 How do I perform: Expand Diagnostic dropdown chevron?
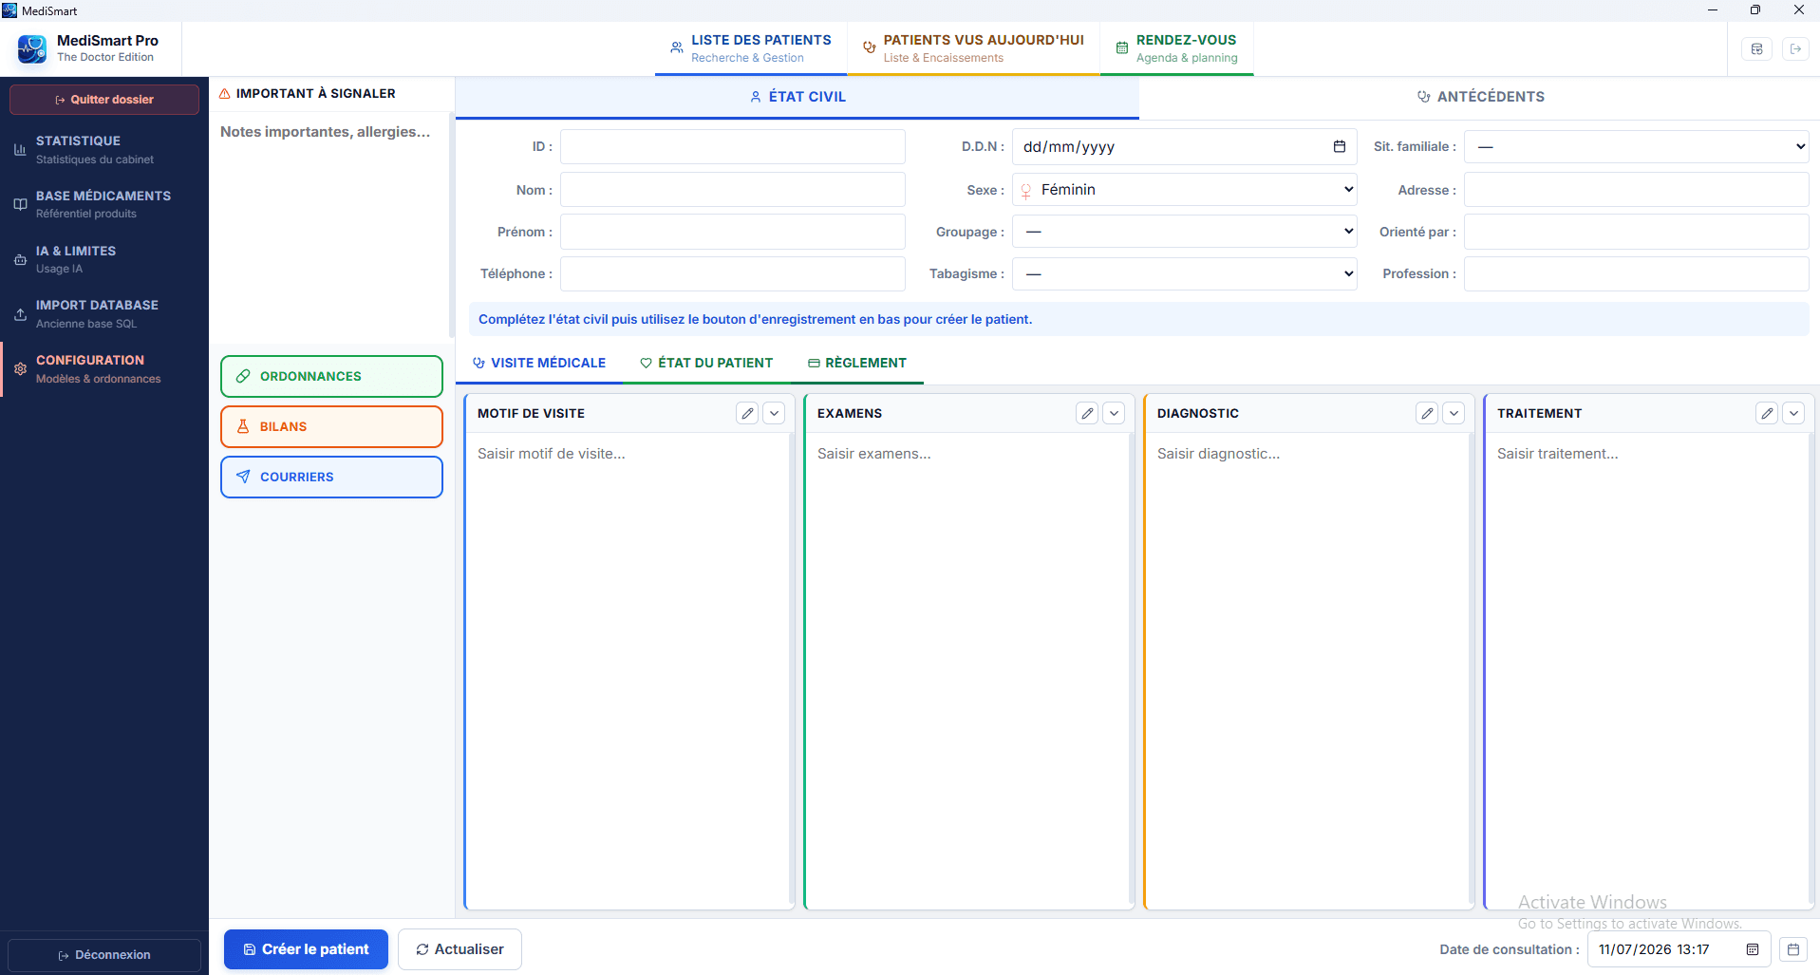[1454, 413]
